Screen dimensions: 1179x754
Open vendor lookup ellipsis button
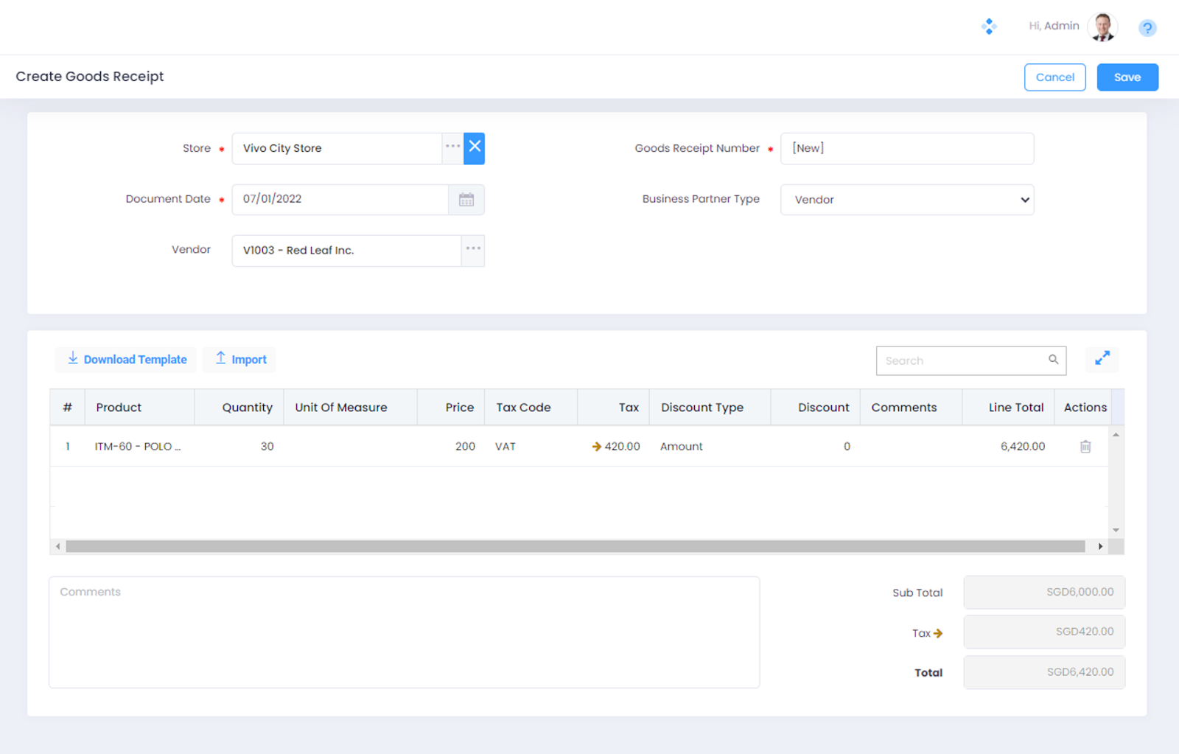tap(473, 250)
